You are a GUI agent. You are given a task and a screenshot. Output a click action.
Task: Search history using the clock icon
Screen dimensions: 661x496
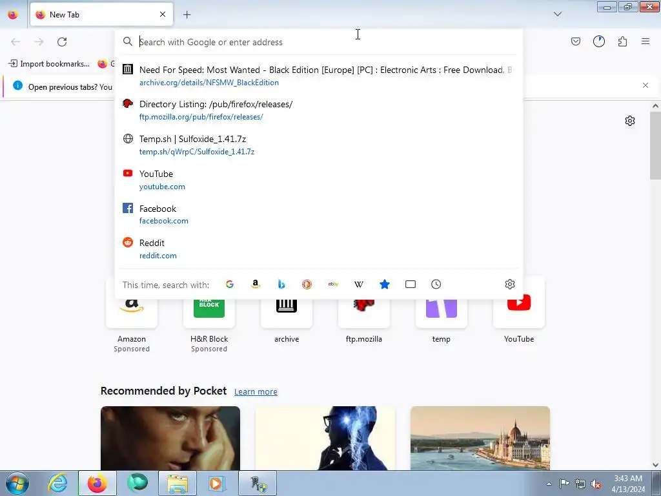[436, 284]
